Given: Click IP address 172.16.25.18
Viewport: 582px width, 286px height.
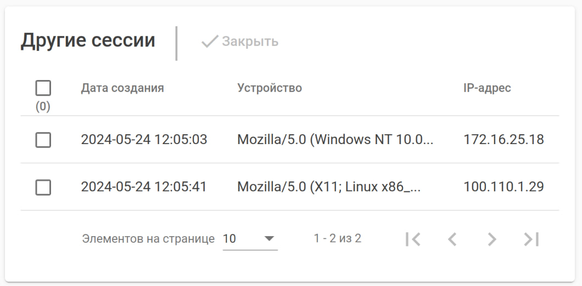Looking at the screenshot, I should tap(503, 140).
